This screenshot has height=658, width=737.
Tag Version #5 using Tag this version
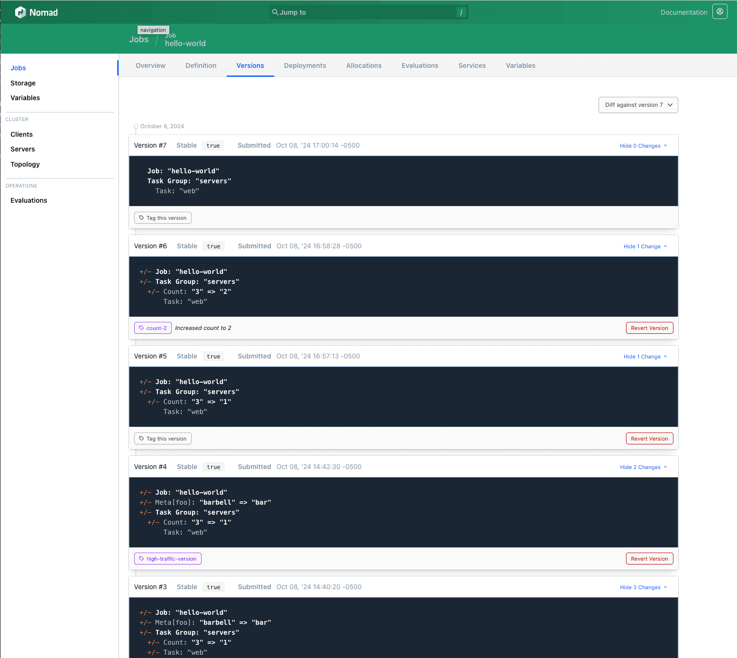coord(163,439)
